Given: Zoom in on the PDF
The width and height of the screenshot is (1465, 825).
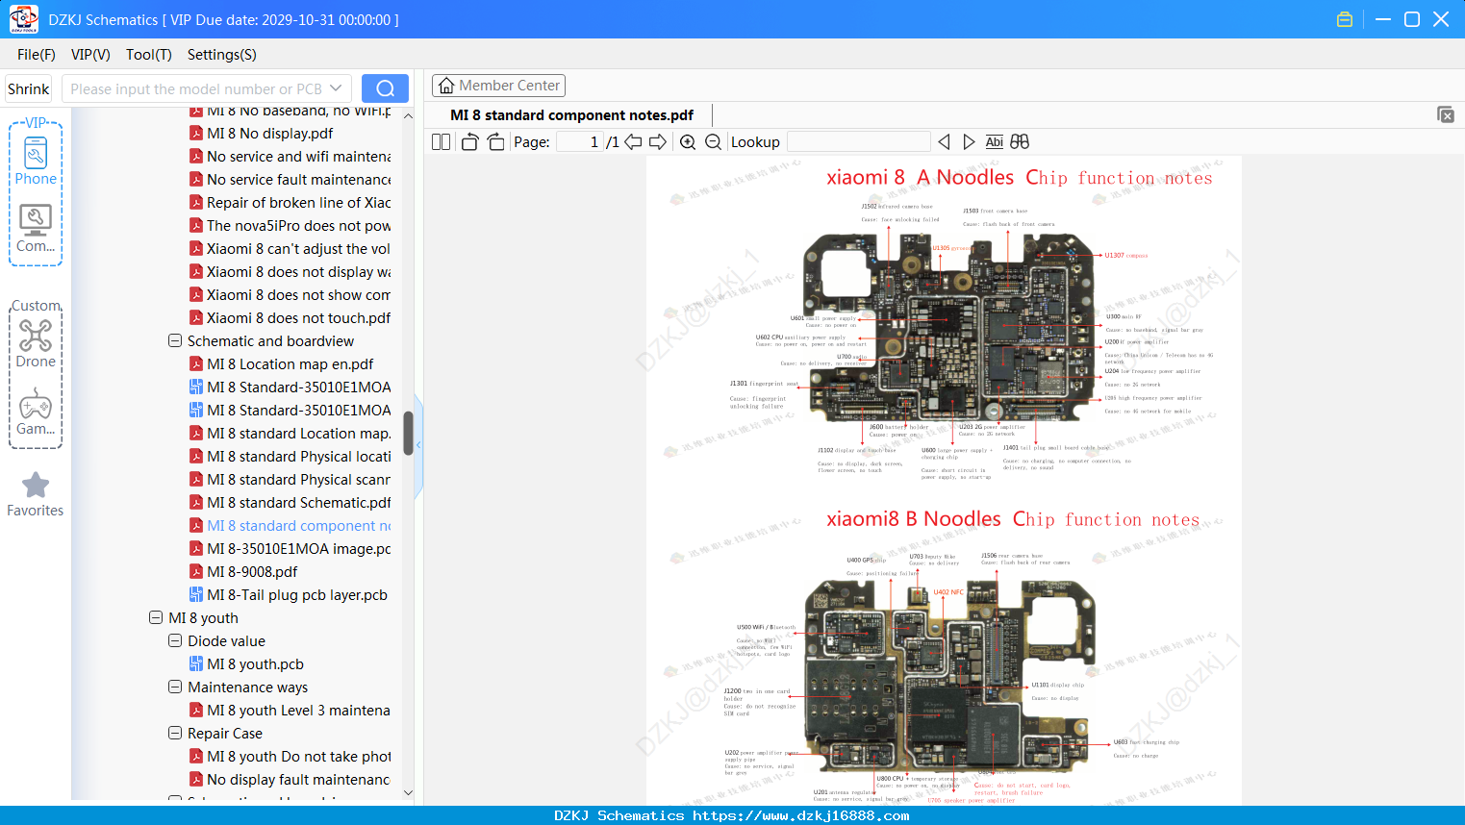Looking at the screenshot, I should point(688,142).
